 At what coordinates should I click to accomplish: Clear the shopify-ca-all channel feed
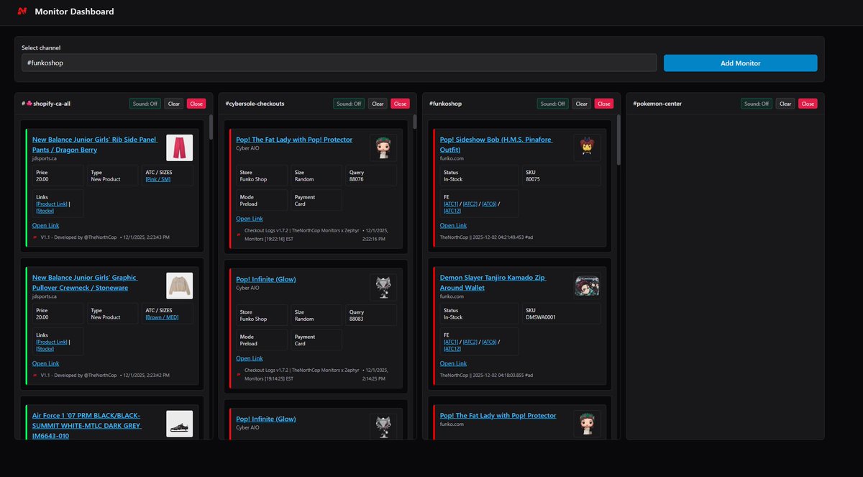pos(174,104)
